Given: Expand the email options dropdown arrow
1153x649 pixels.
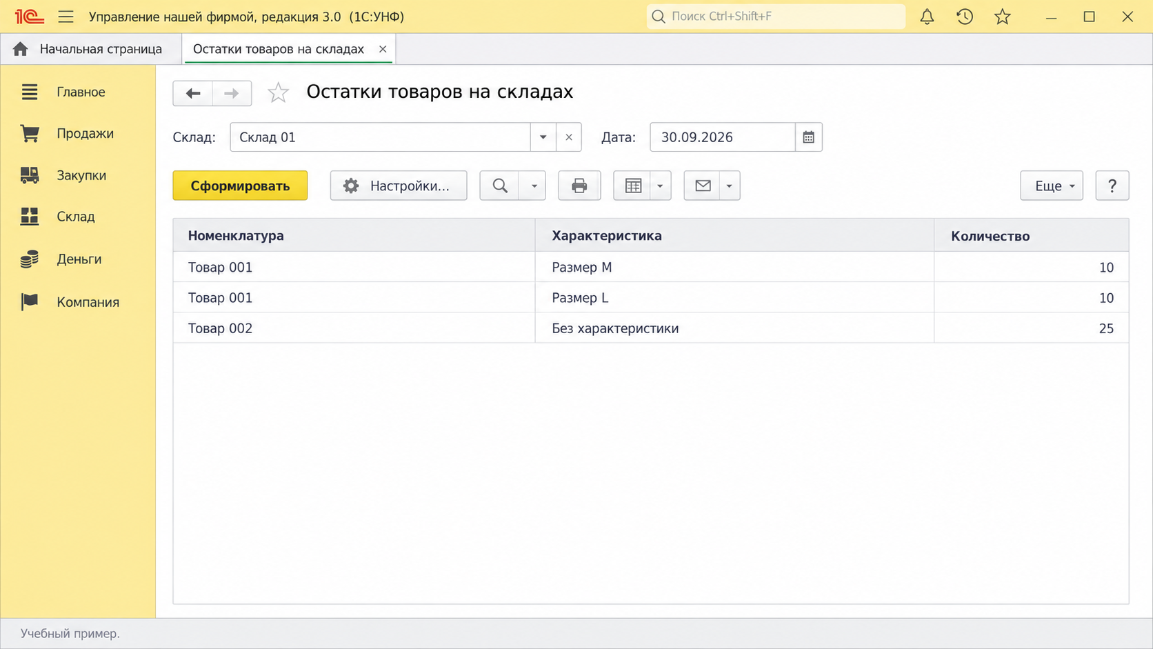Looking at the screenshot, I should point(730,186).
